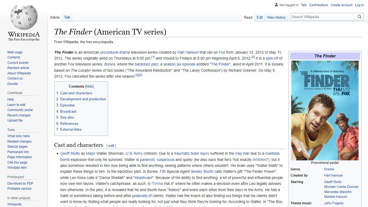Open traumatic brain injury link
Screen dimensions: 368x207
coord(192,153)
